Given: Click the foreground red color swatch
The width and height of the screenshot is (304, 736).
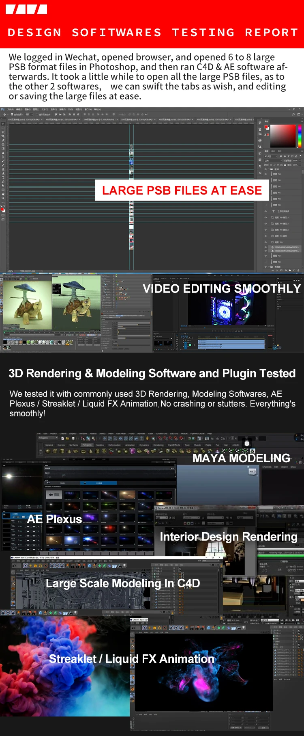Looking at the screenshot, I should (x=2, y=209).
